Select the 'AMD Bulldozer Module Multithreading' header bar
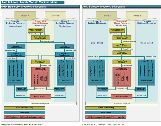 [x=122, y=7]
